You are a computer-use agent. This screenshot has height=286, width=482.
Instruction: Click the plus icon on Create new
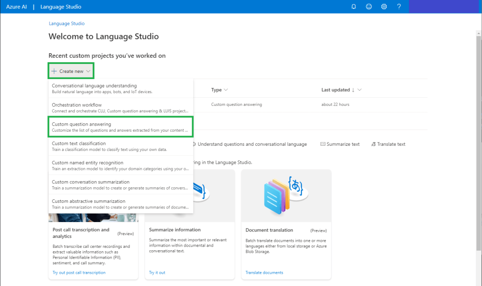[x=54, y=71]
